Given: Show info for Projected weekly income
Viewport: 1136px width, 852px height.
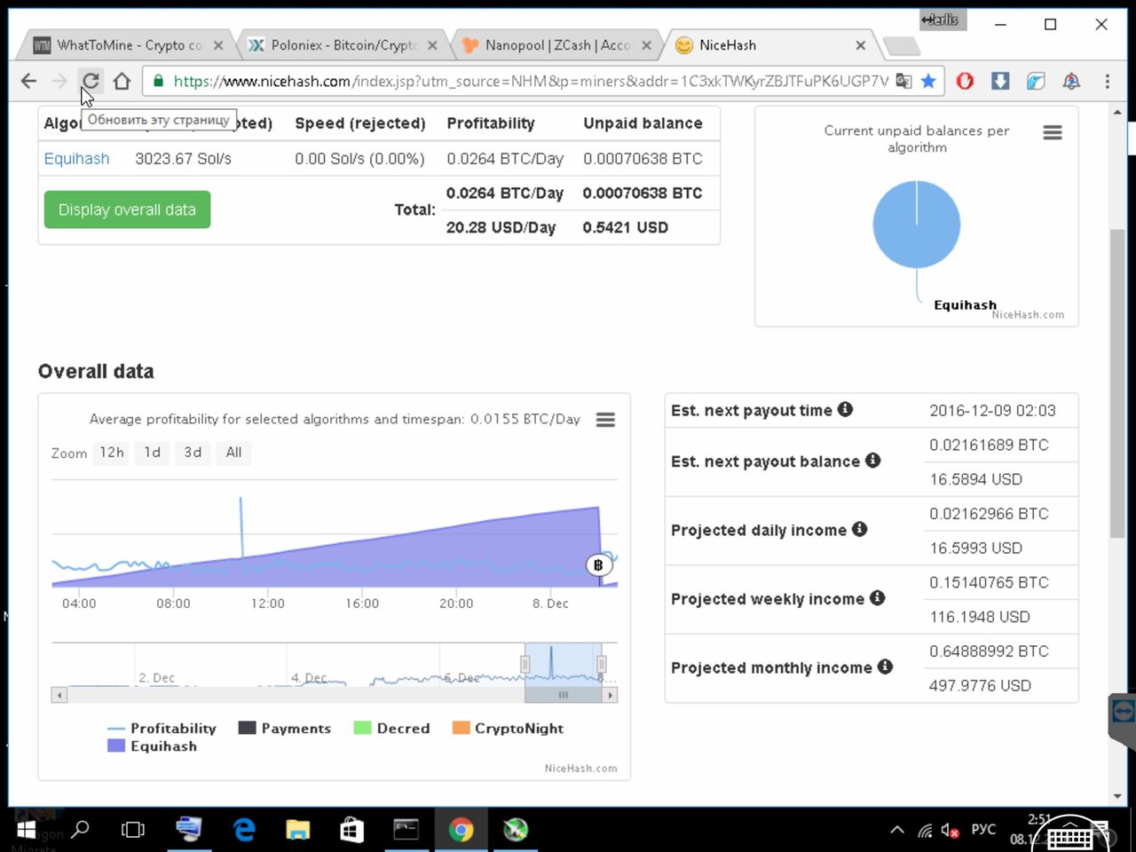Looking at the screenshot, I should pyautogui.click(x=877, y=598).
